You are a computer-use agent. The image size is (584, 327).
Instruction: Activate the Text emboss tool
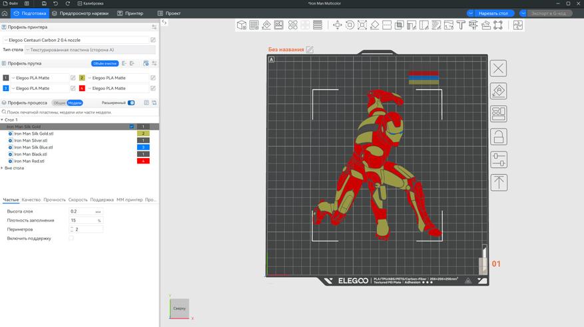pos(460,25)
